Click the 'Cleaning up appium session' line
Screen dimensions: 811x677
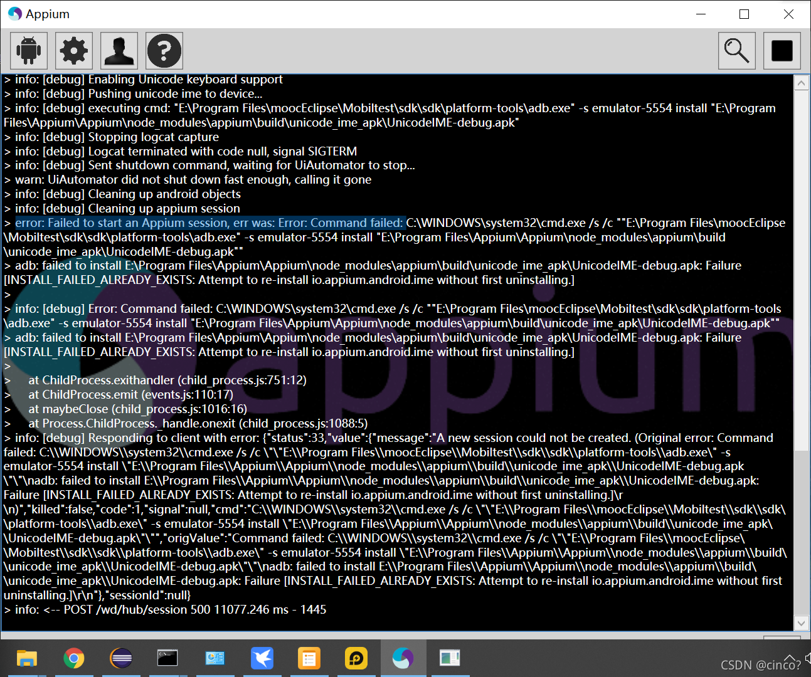point(122,209)
